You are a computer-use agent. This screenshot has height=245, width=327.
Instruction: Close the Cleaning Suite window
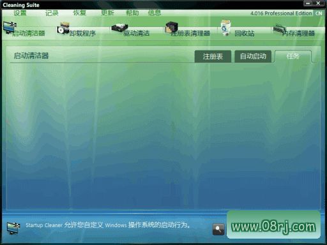(x=318, y=3)
